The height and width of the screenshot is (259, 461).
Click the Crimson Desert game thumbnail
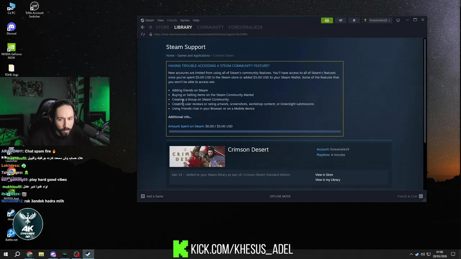[197, 156]
